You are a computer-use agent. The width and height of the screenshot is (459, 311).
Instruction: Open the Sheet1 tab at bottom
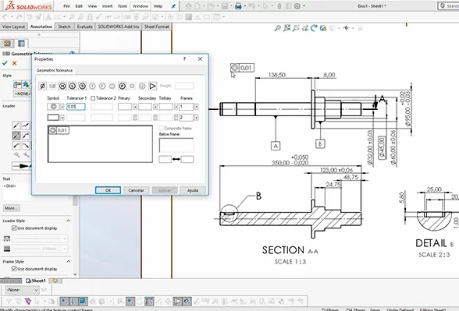click(x=36, y=281)
